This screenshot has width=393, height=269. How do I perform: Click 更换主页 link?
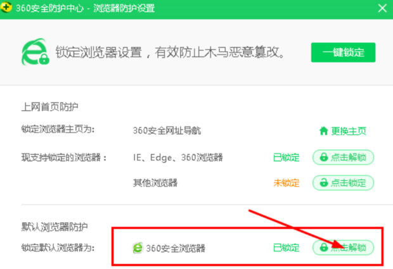tap(349, 130)
